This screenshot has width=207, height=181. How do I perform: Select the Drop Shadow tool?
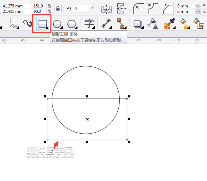point(137,24)
